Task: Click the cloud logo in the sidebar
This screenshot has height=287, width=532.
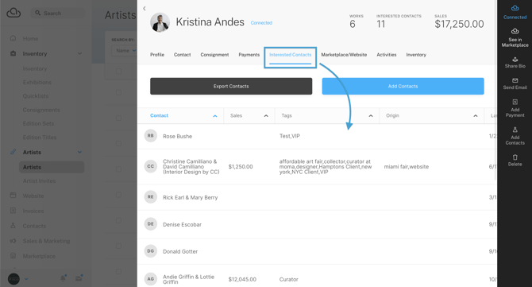Action: point(13,13)
